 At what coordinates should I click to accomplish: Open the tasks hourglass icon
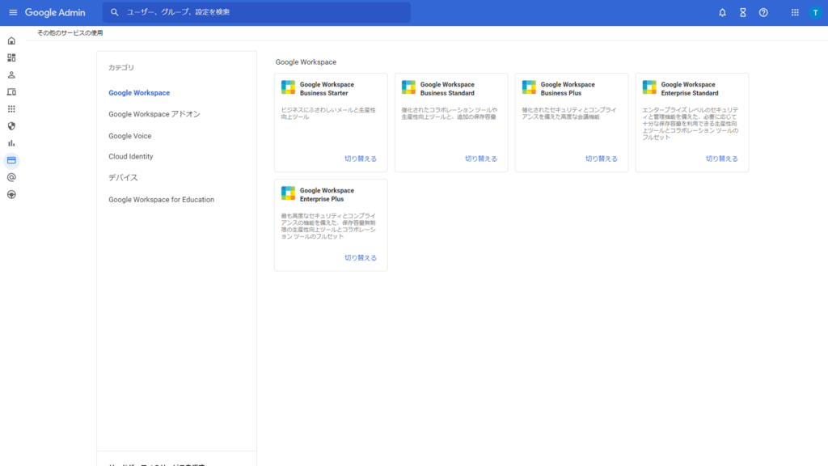tap(743, 13)
